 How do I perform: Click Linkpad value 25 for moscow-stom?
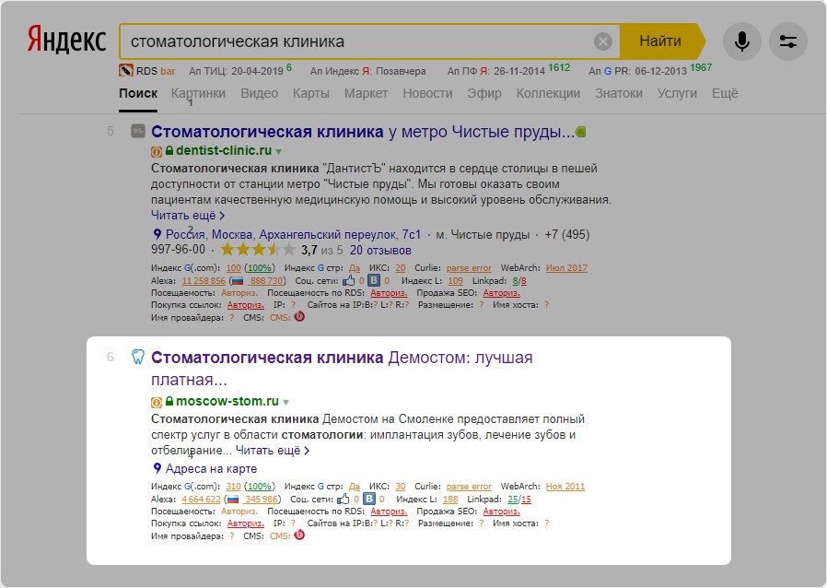513,499
